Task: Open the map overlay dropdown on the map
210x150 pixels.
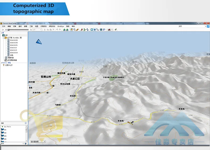Action: coord(38,142)
